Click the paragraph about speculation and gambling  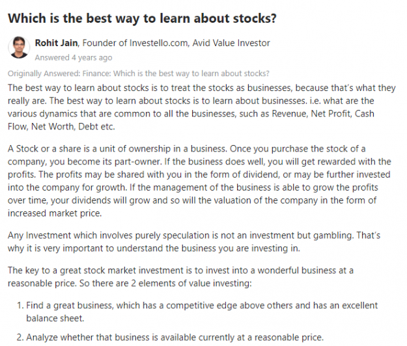pos(194,242)
